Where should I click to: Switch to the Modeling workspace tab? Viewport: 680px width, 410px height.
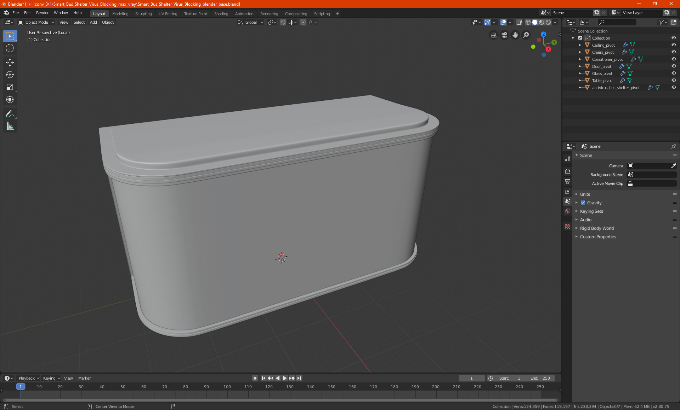(x=120, y=14)
